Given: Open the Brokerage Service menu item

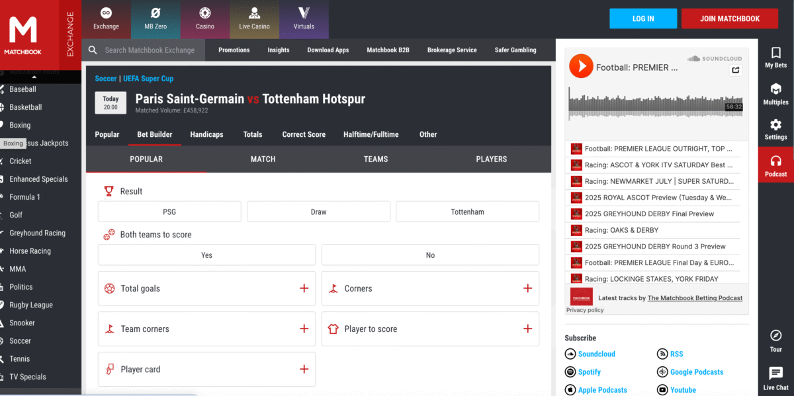Looking at the screenshot, I should pyautogui.click(x=452, y=50).
